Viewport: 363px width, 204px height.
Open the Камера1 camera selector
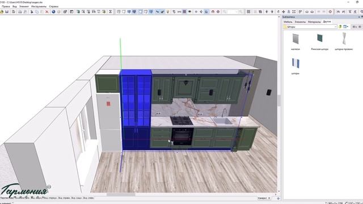pyautogui.click(x=264, y=198)
